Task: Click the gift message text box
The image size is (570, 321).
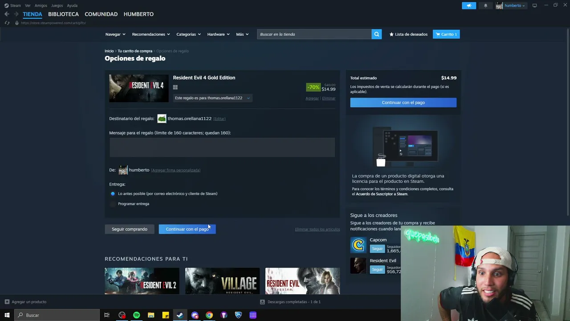Action: pyautogui.click(x=222, y=147)
